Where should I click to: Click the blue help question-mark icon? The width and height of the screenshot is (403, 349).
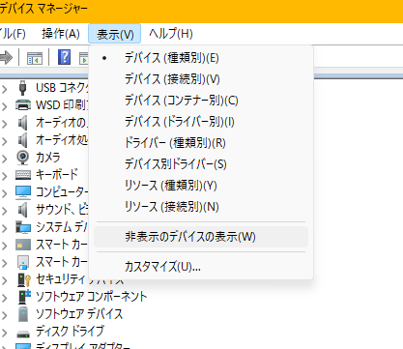tap(64, 58)
